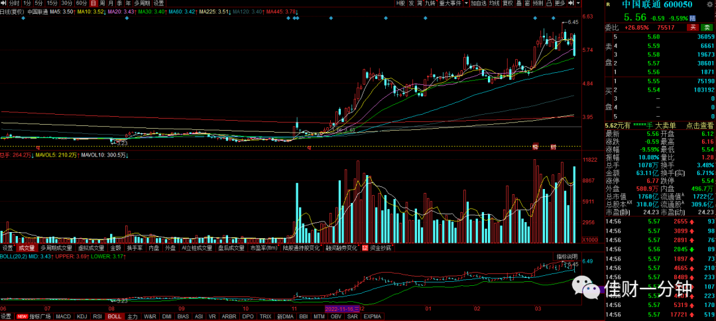Image resolution: width=716 pixels, height=321 pixels.
Task: Click the lock icon in the chart toolbar
Action: click(x=550, y=3)
